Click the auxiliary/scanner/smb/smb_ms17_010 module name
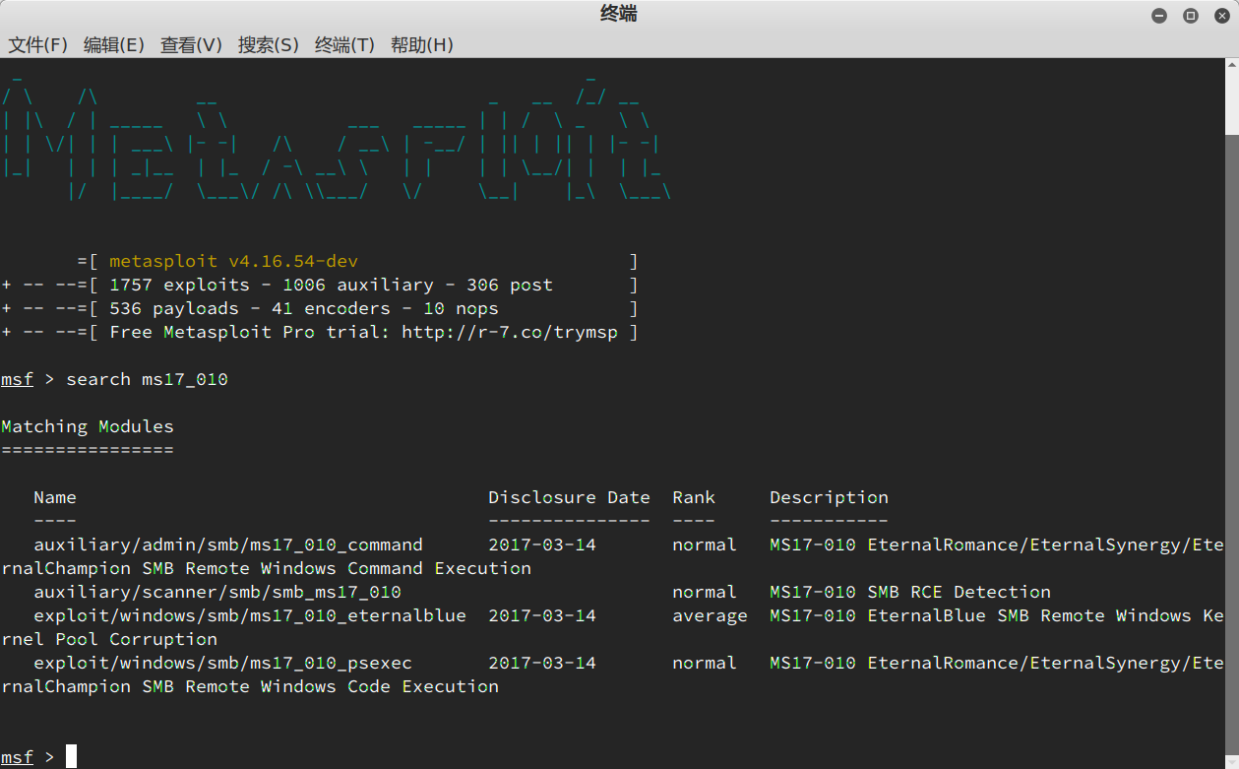Viewport: 1239px width, 769px height. click(x=217, y=592)
